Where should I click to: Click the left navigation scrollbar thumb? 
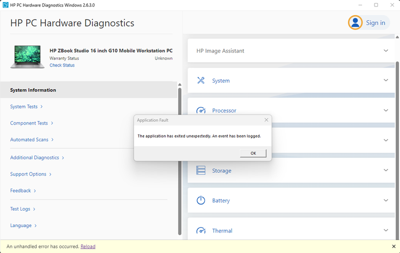click(179, 161)
